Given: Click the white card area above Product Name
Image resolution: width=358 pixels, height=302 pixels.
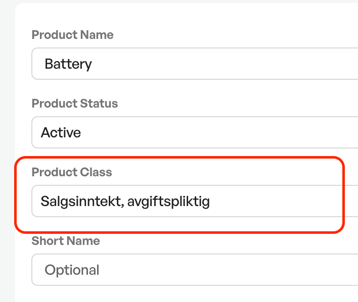Looking at the screenshot, I should (183, 16).
